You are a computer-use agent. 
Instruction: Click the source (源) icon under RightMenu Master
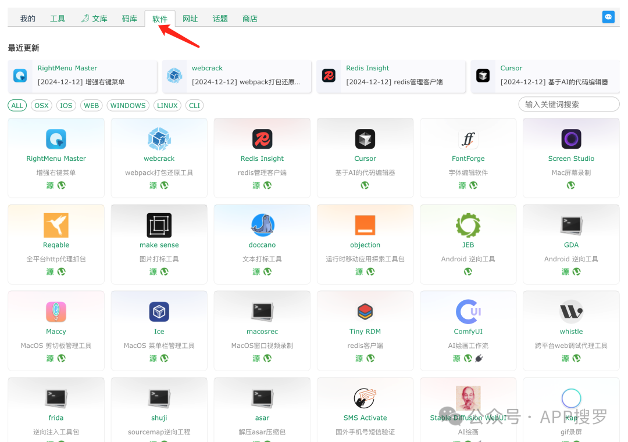point(49,185)
